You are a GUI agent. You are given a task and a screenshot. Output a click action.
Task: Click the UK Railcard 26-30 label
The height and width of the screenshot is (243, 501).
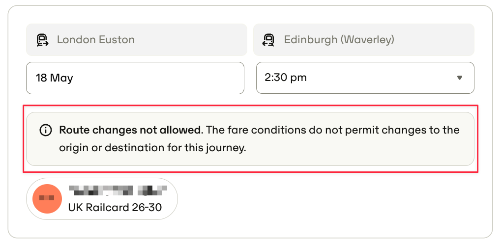coord(115,208)
